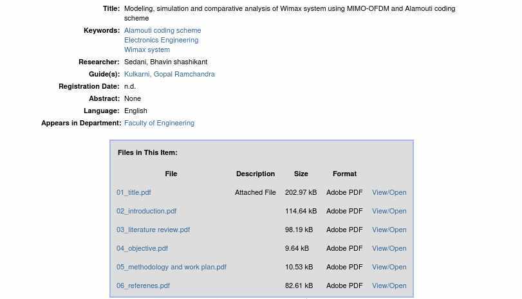The width and height of the screenshot is (522, 299).
Task: Open the Alamouti coding scheme keyword link
Action: [162, 30]
